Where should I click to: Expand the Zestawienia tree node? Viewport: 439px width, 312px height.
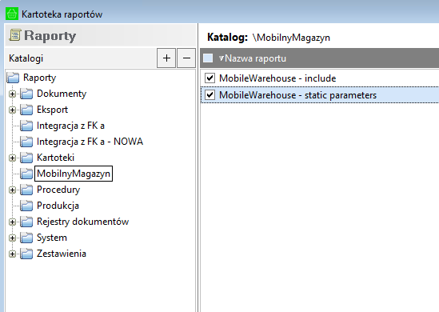(12, 254)
